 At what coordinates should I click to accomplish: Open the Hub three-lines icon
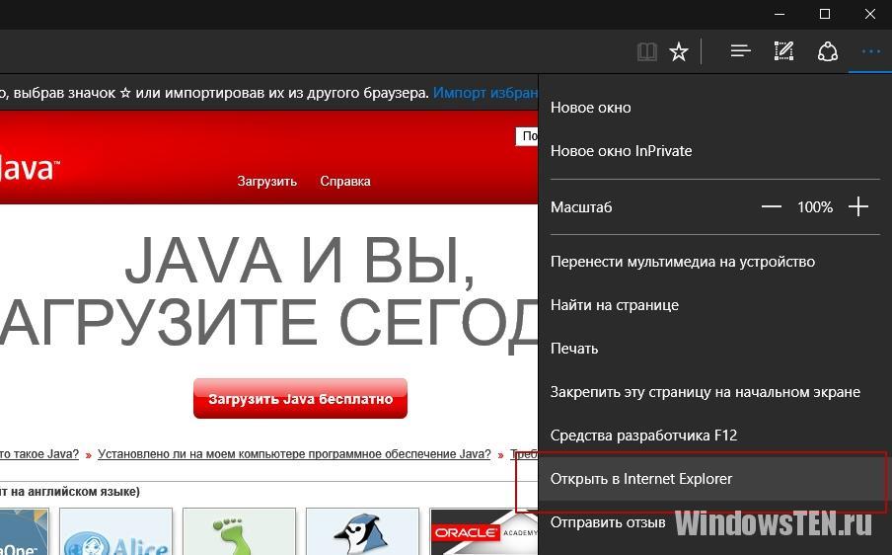[x=740, y=51]
